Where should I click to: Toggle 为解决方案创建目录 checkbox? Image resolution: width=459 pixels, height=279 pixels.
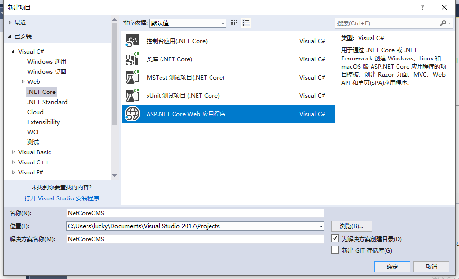pos(335,238)
